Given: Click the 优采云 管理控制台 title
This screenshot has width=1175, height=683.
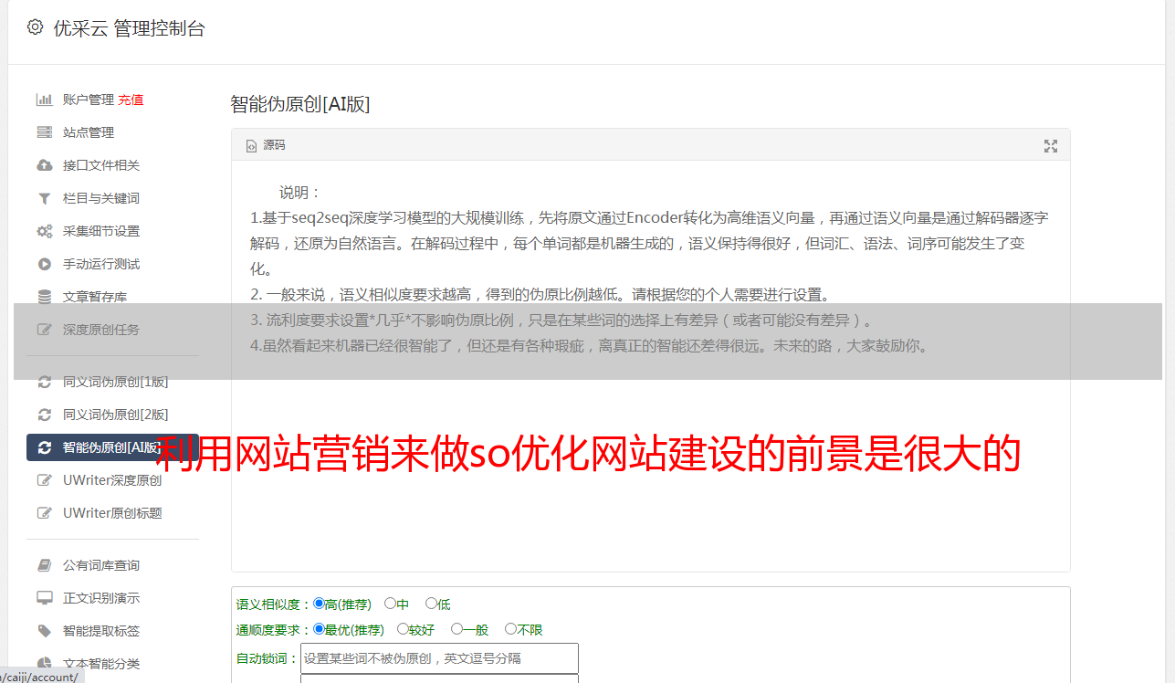Looking at the screenshot, I should coord(130,28).
